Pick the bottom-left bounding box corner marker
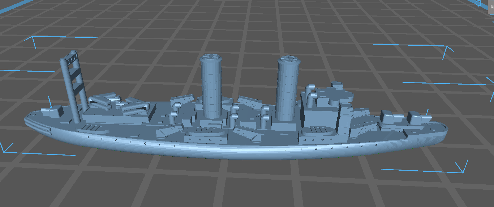This screenshot has width=494, height=207. 5,150
